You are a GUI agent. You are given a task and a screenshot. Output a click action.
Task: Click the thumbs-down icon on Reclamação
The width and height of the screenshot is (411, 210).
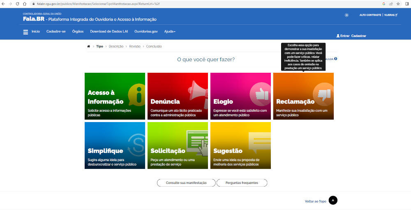pyautogui.click(x=323, y=95)
